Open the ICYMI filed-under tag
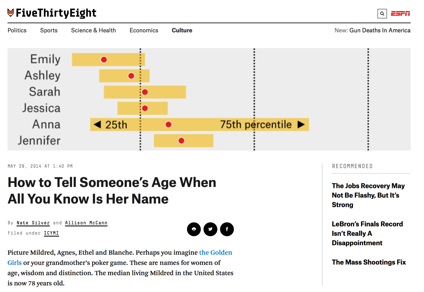 (x=51, y=233)
